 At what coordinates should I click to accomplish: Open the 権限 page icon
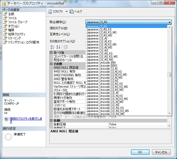(5, 30)
